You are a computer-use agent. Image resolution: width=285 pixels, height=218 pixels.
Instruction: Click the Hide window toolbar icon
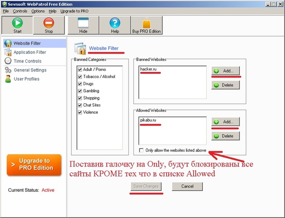pos(83,22)
